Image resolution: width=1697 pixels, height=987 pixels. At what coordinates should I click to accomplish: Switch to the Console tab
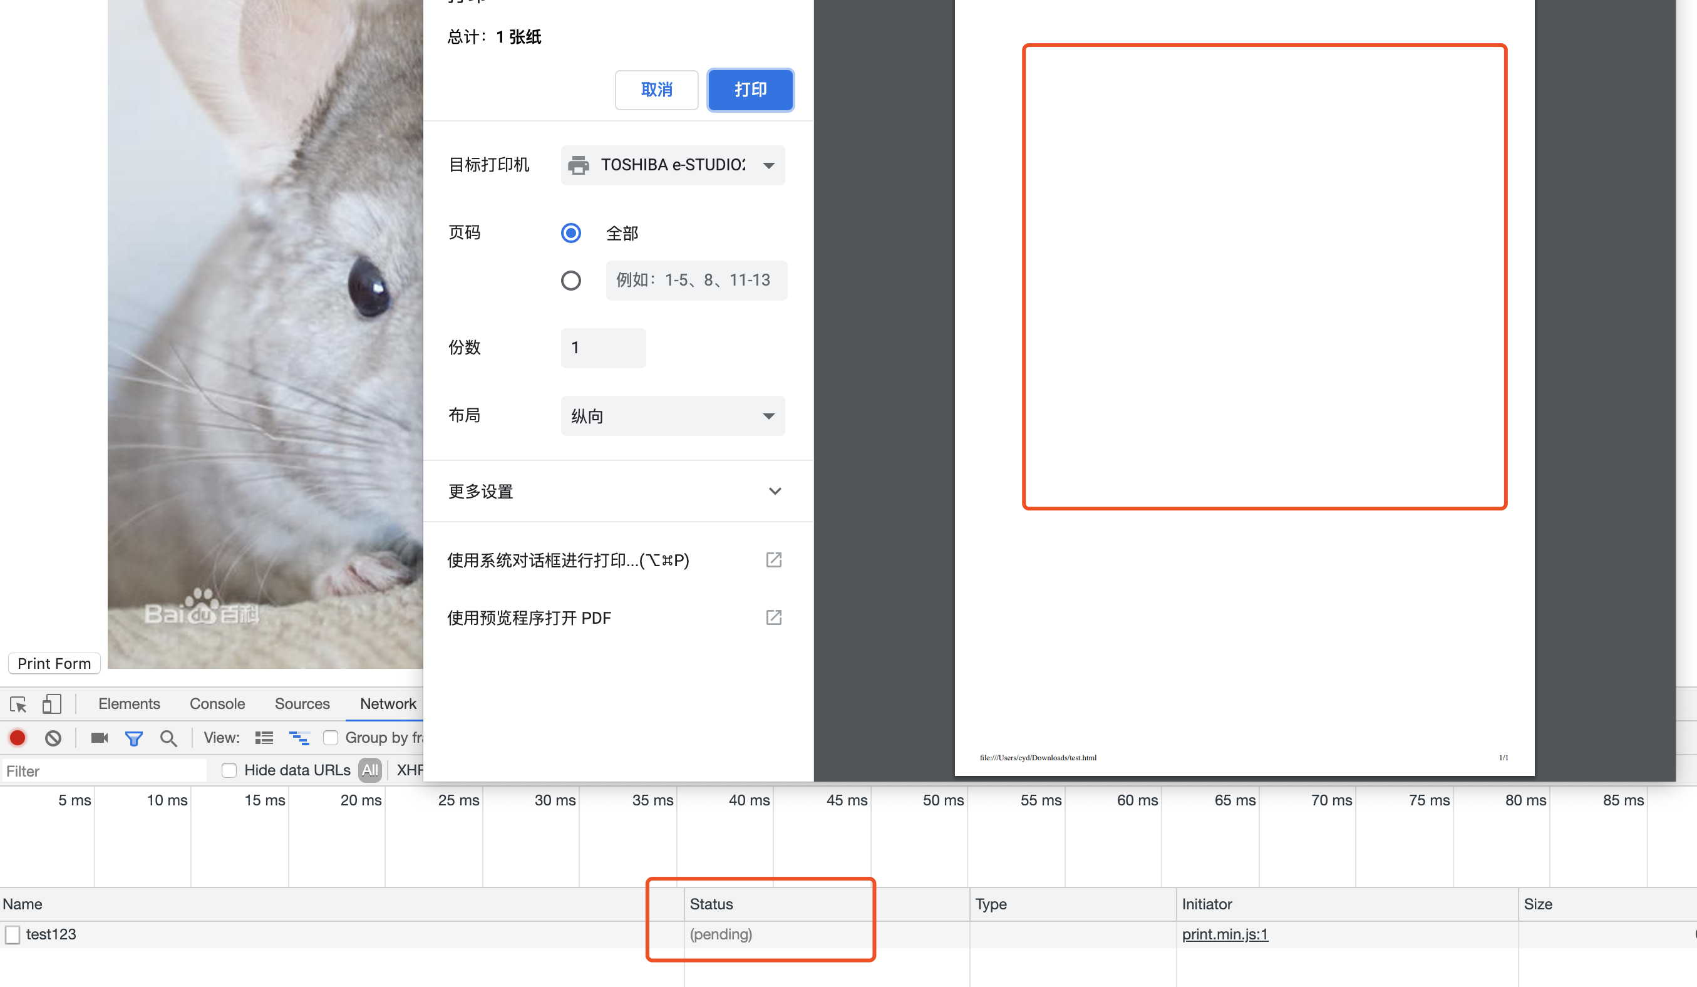point(217,703)
